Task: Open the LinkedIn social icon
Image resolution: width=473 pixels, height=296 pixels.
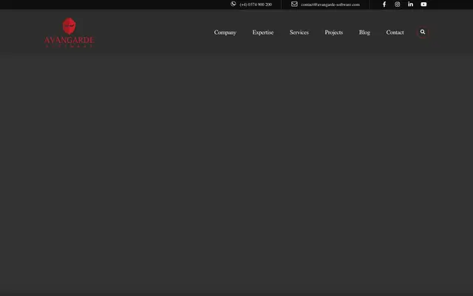Action: coord(411,4)
